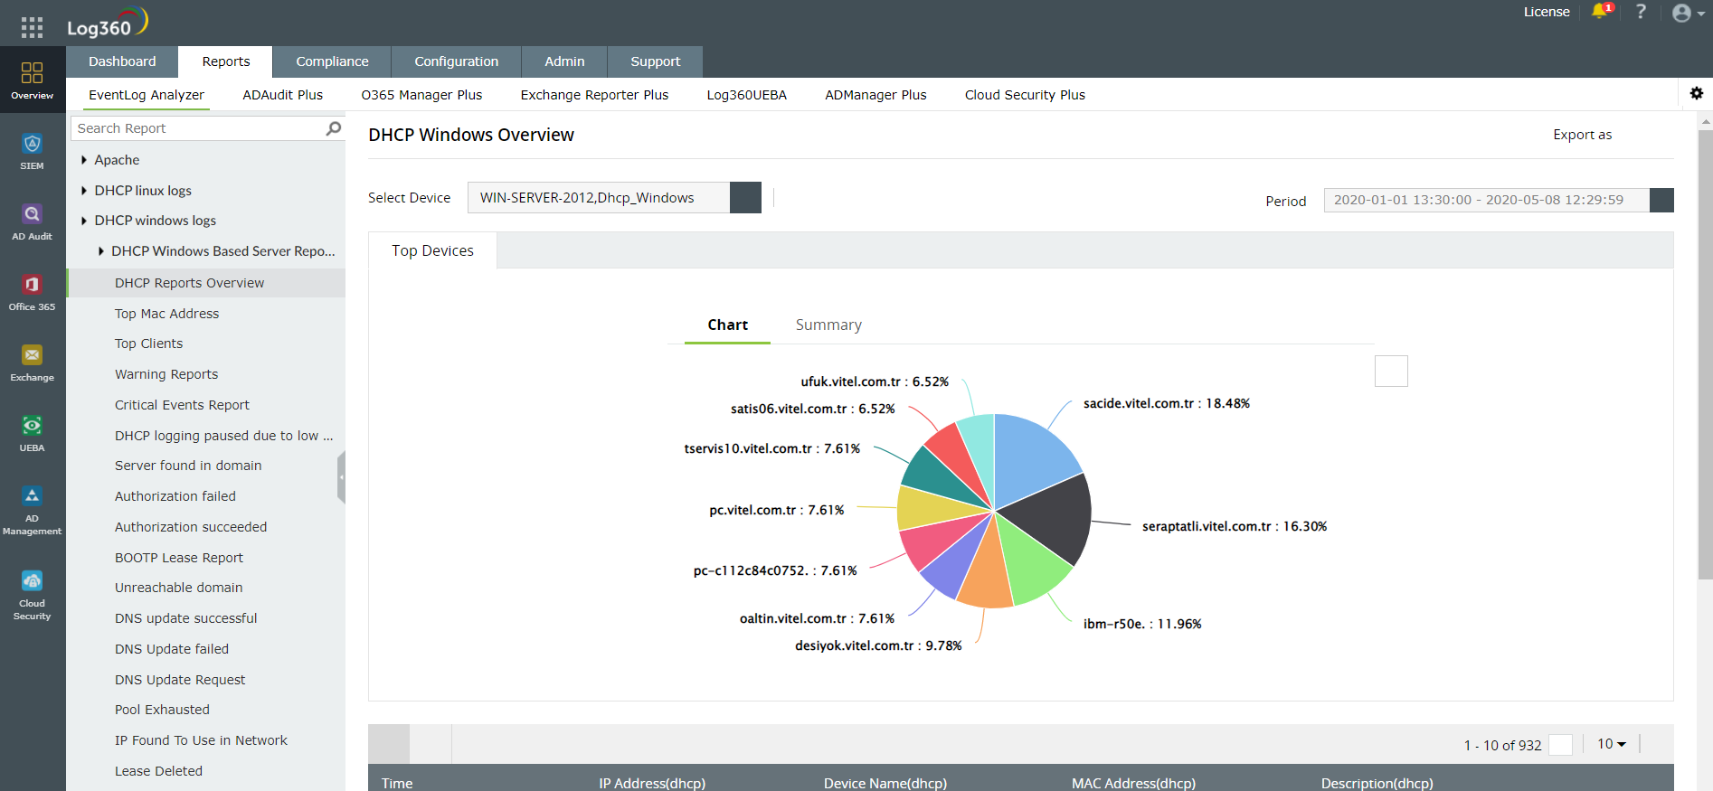
Task: Select the EventLog Analyzer sub-tab
Action: [x=147, y=95]
